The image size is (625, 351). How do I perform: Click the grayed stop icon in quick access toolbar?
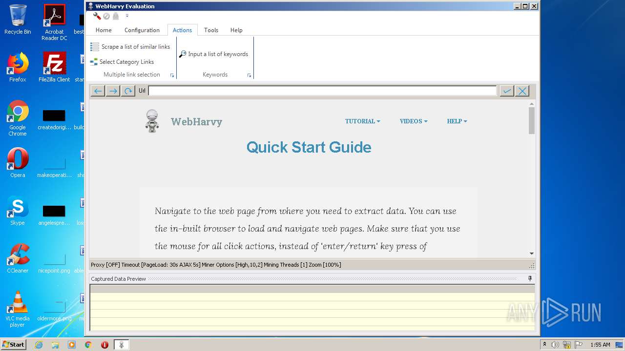(106, 16)
